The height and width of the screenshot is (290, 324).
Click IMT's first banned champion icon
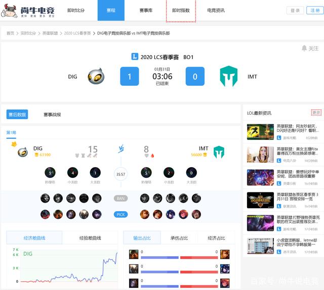point(145,199)
